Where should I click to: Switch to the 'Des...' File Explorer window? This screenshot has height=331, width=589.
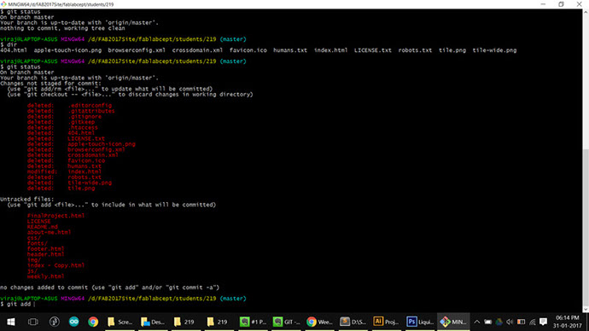(153, 322)
